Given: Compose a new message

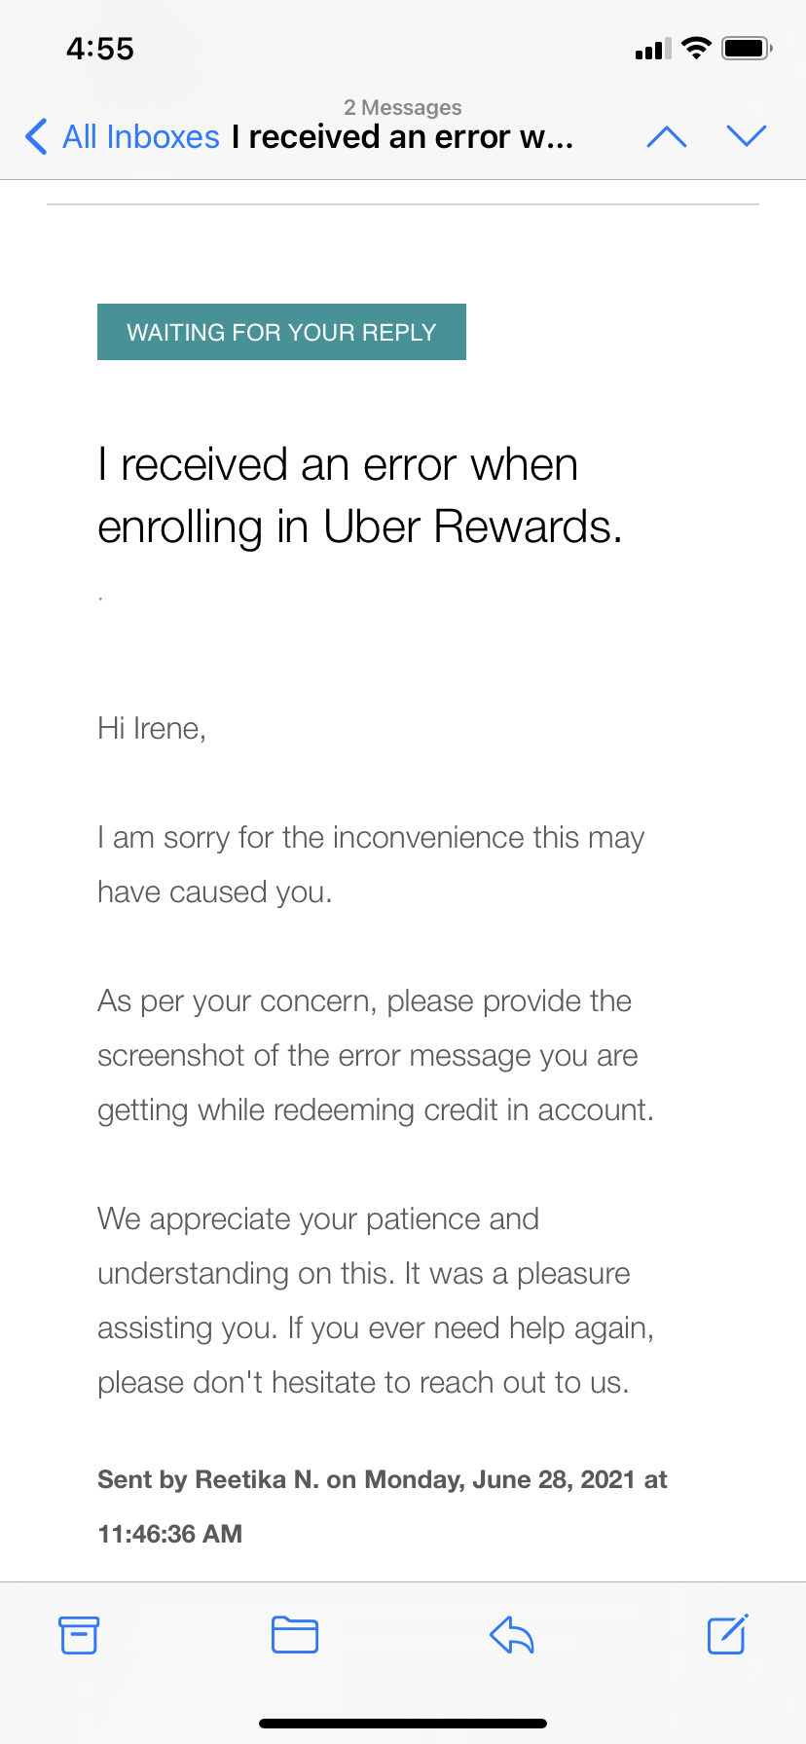Looking at the screenshot, I should coord(727,1635).
